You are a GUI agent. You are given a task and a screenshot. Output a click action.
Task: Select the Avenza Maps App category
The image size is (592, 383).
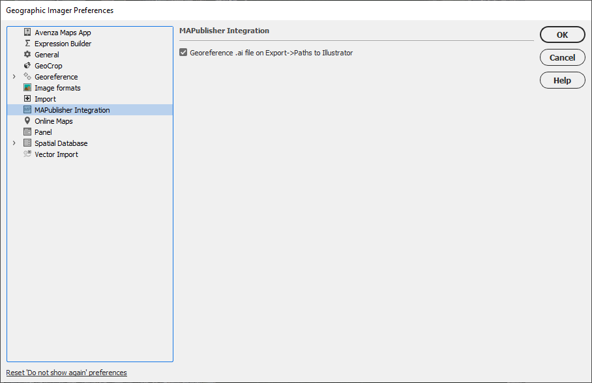pyautogui.click(x=63, y=33)
